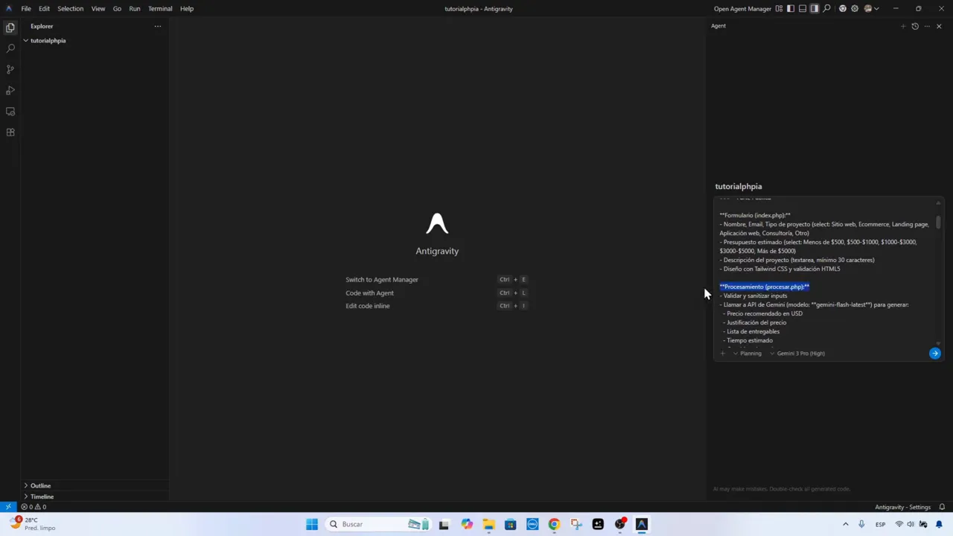This screenshot has height=536, width=953.
Task: Show agent conversation history
Action: [x=915, y=26]
